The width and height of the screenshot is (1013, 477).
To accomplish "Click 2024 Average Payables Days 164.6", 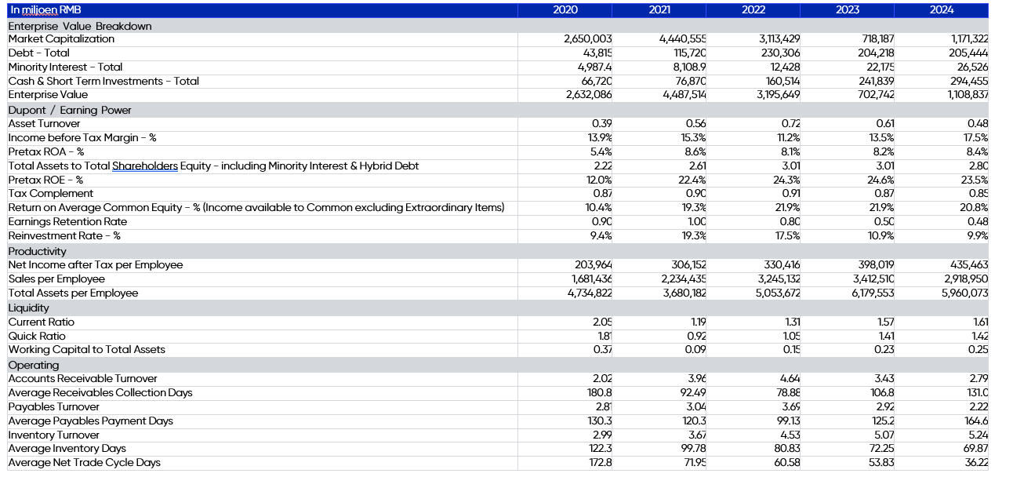I will 976,421.
